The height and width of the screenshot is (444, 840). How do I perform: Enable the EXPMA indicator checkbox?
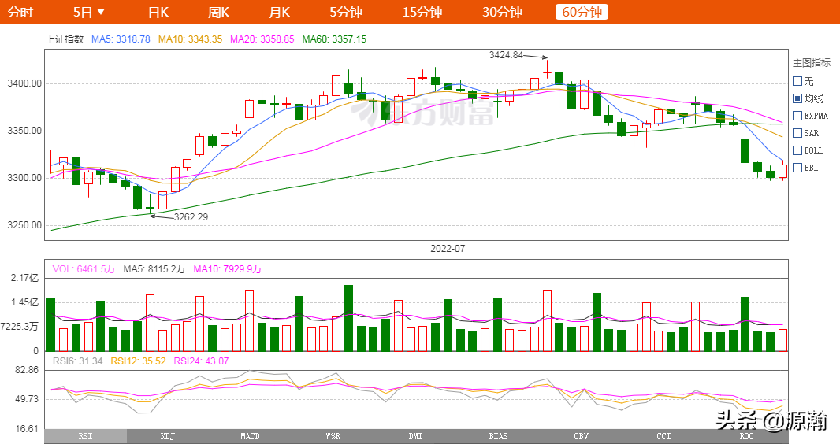[797, 116]
